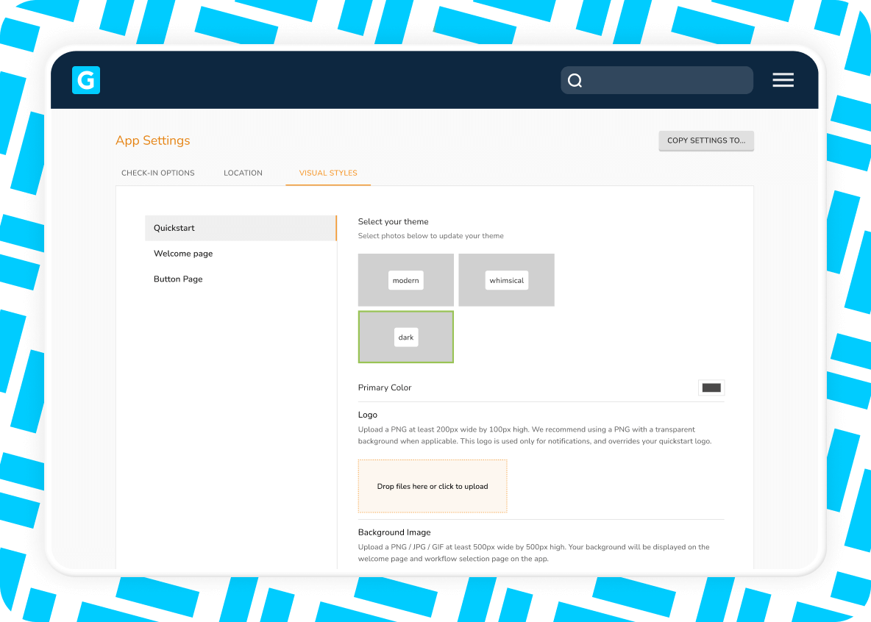Click the COPY SETTINGS TO button
The image size is (871, 622).
click(x=705, y=140)
